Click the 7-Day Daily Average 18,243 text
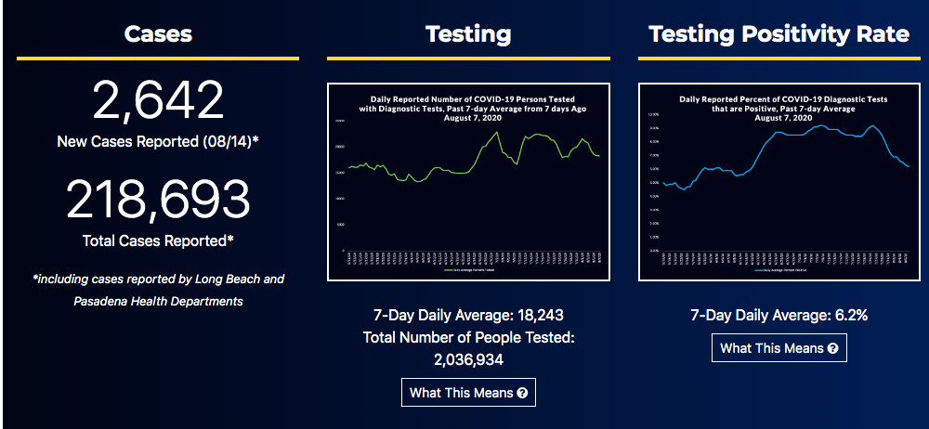Image resolution: width=929 pixels, height=429 pixels. [468, 316]
